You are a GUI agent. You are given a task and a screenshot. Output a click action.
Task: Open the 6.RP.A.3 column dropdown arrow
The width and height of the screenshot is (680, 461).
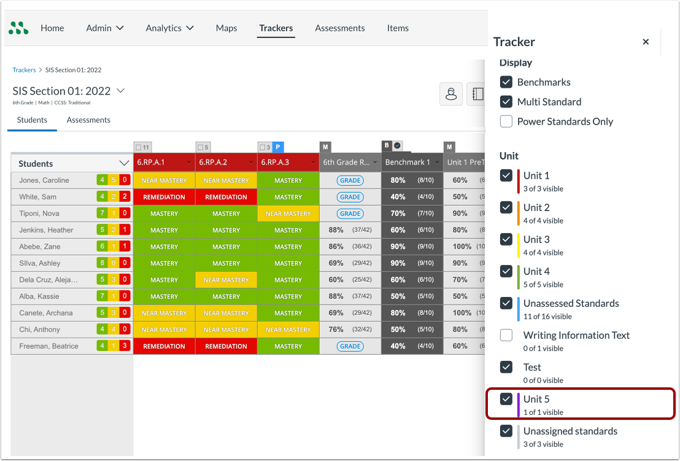(x=313, y=163)
